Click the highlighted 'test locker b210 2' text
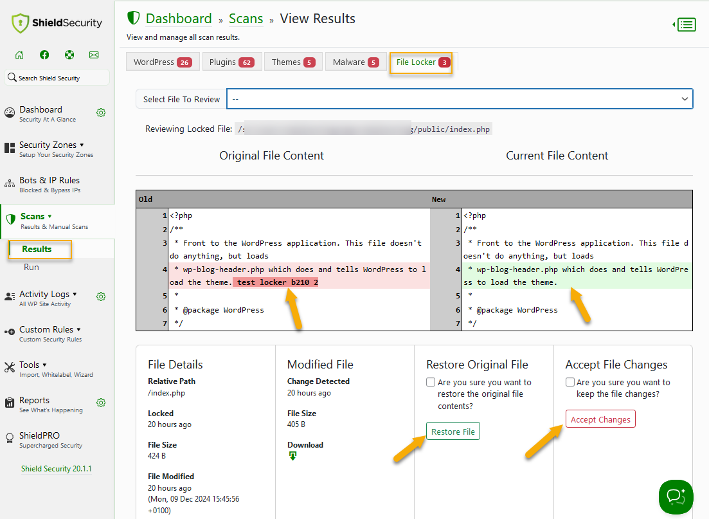Image resolution: width=709 pixels, height=519 pixels. (x=275, y=282)
